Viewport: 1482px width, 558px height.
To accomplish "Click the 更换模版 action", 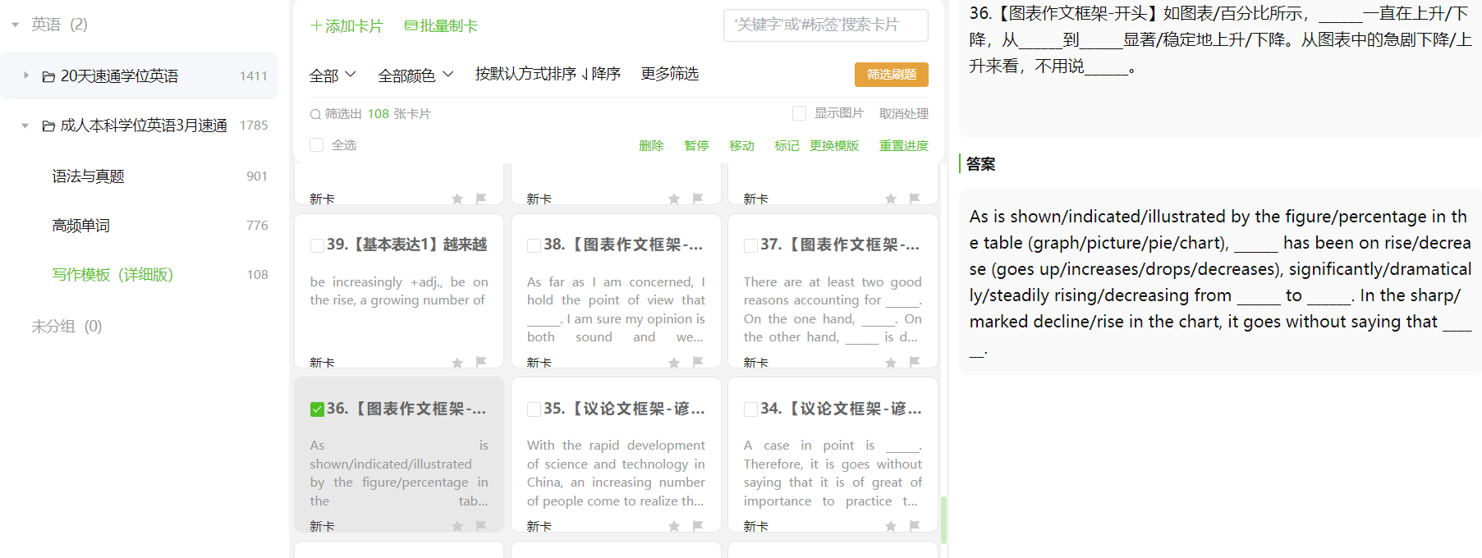I will (834, 146).
